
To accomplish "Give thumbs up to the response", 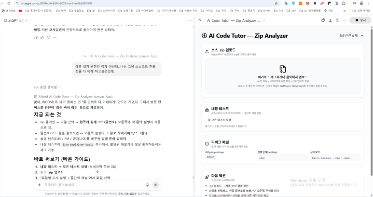I will click(42, 37).
